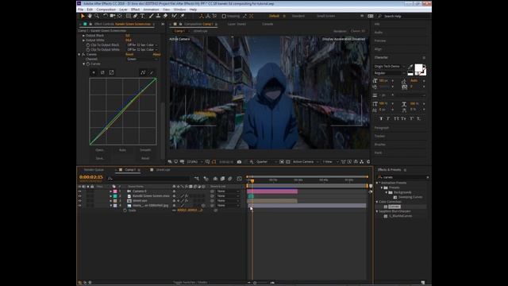Viewport: 508px width, 286px height.
Task: Select the Zoom magnifier tool
Action: click(x=97, y=16)
